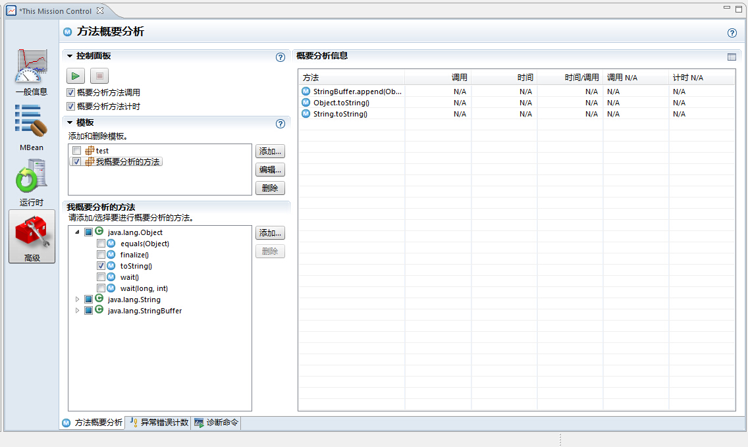This screenshot has height=447, width=748.
Task: Switch to the 异常错误计数 tab
Action: [158, 423]
